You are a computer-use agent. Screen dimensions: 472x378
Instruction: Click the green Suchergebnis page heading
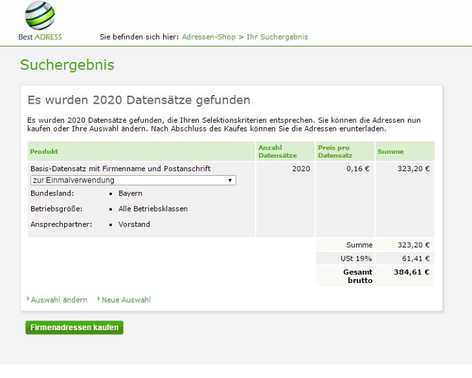67,65
